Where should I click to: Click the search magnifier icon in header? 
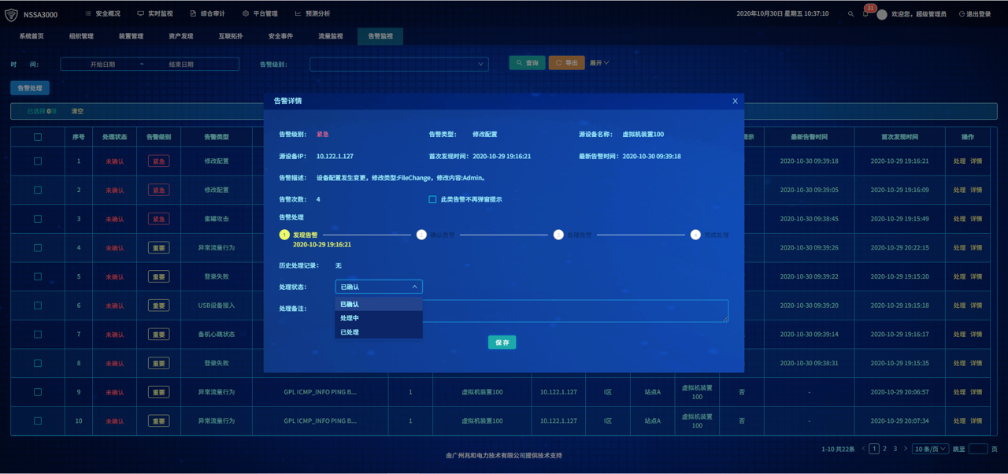tap(850, 14)
